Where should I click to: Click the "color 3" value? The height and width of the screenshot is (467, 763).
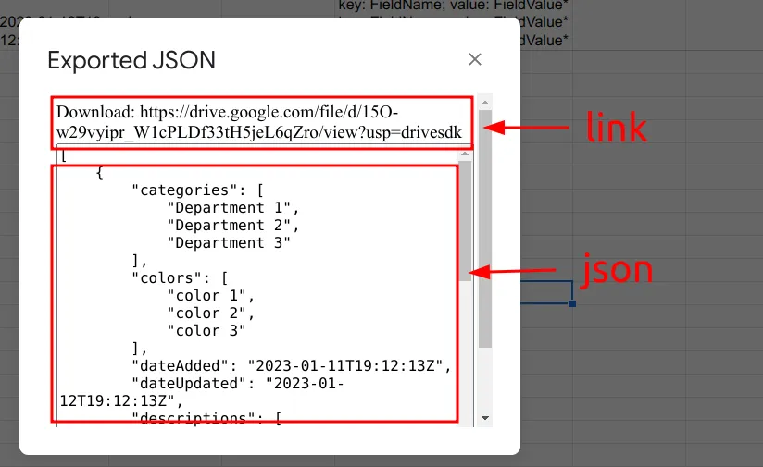[x=206, y=330]
